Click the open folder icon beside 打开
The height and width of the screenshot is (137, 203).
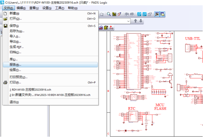(5, 19)
